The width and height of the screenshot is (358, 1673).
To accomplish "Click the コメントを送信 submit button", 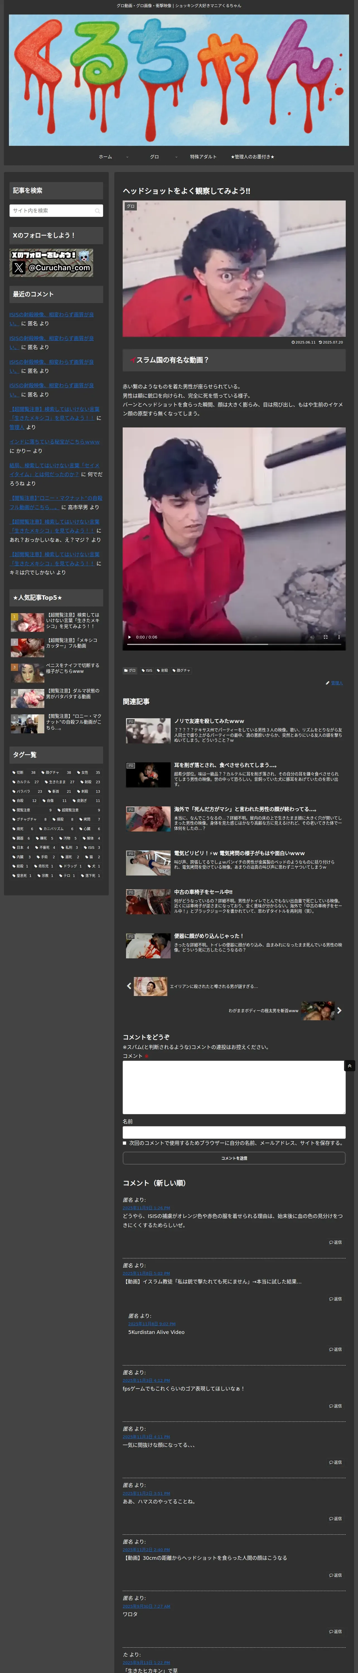I will 234,1159.
